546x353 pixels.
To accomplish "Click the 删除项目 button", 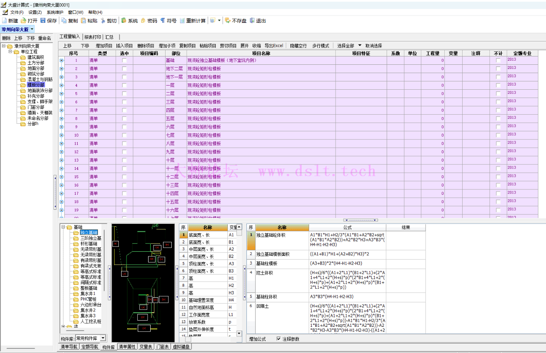I will point(146,46).
